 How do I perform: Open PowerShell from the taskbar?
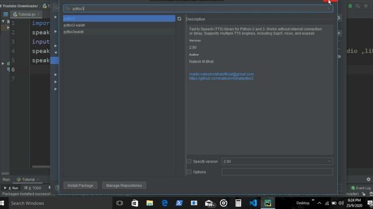(179, 203)
